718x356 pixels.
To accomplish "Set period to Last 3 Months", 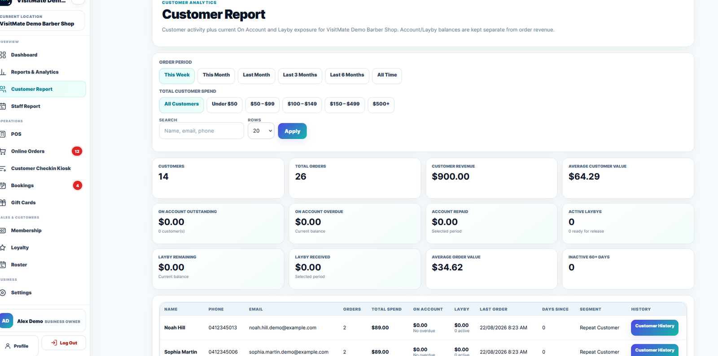I will 300,76.
